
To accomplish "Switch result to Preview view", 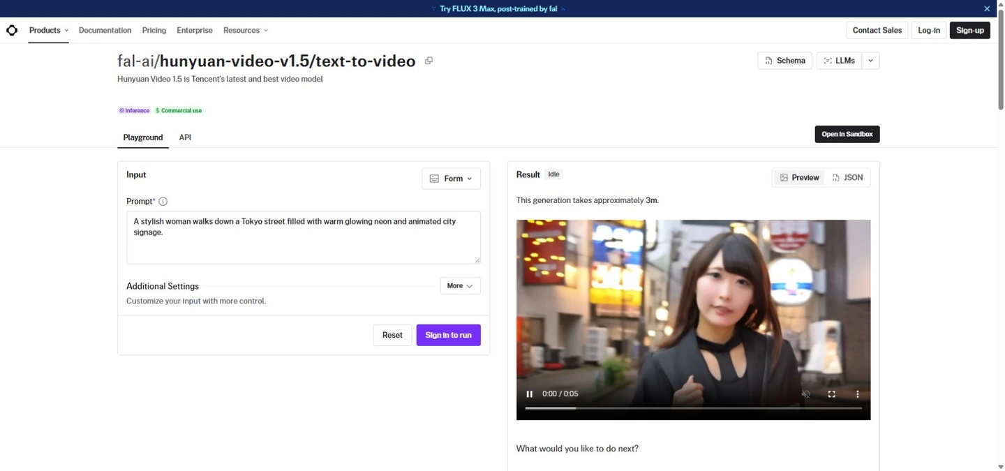I will pyautogui.click(x=800, y=178).
